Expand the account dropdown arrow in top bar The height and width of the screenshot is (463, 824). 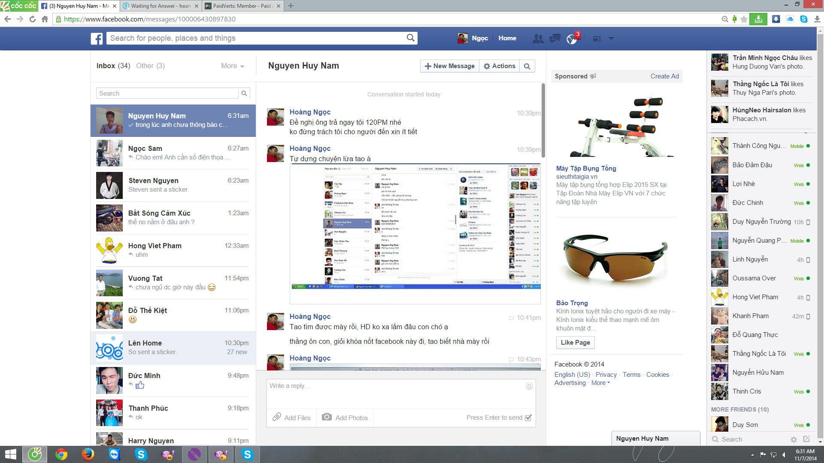611,39
